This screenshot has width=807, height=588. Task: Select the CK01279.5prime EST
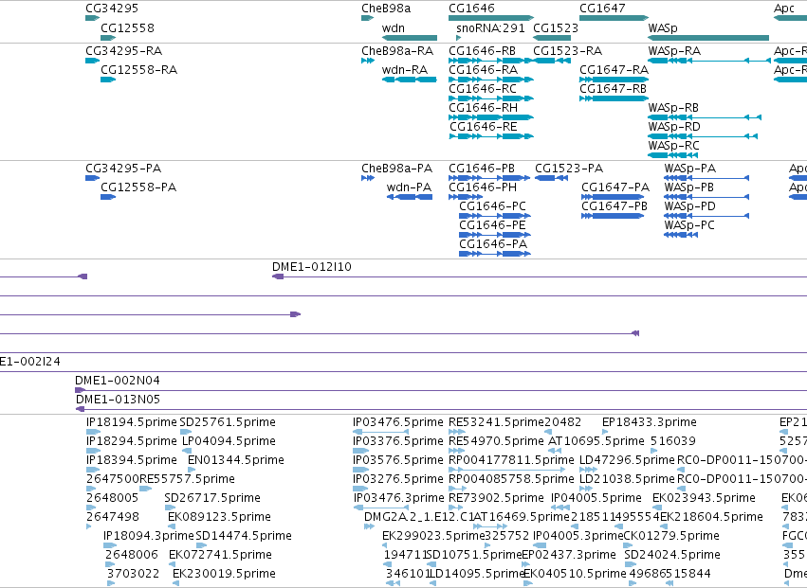[629, 545]
